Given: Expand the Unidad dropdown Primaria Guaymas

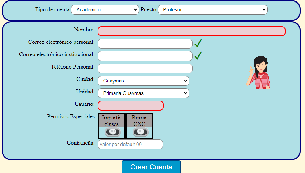Looking at the screenshot, I should [x=144, y=93].
